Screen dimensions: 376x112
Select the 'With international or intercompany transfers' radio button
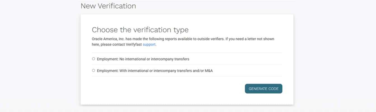(93, 71)
